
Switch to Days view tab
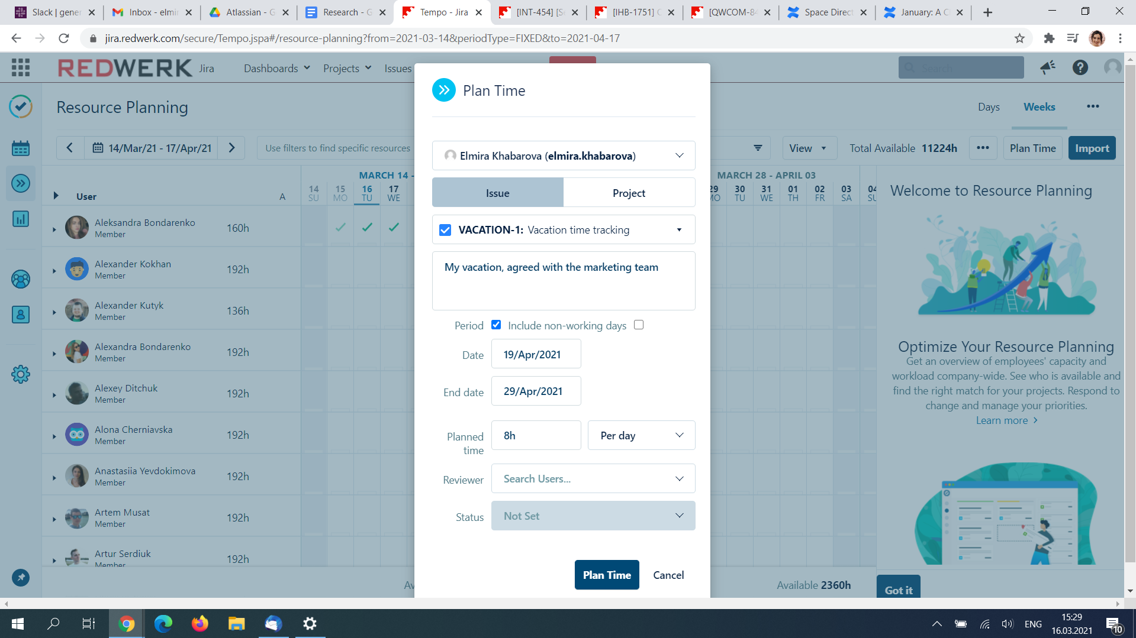pos(989,107)
